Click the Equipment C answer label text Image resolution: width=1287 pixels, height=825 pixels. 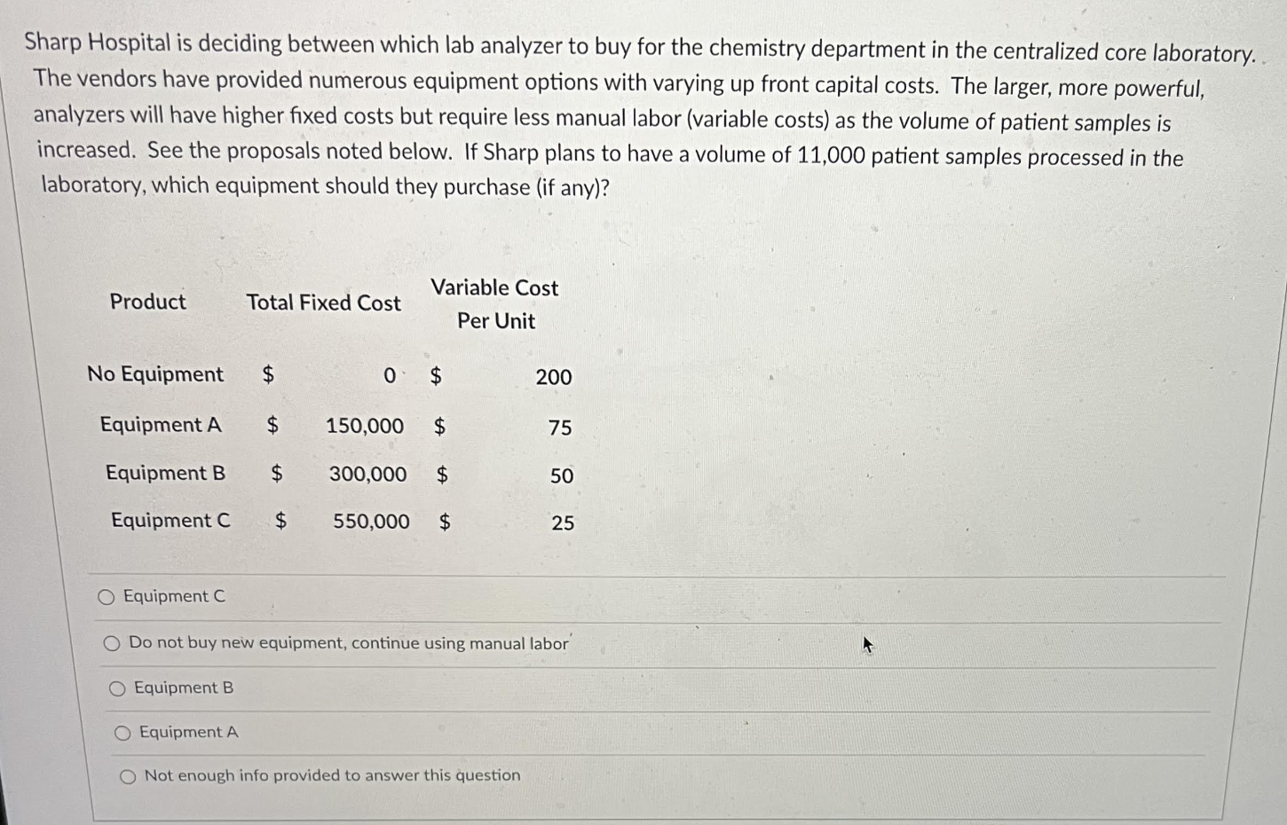click(174, 595)
